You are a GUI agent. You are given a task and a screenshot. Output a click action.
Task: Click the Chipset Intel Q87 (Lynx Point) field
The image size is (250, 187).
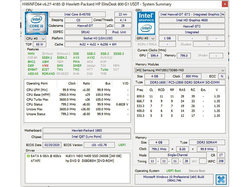[x=87, y=137]
